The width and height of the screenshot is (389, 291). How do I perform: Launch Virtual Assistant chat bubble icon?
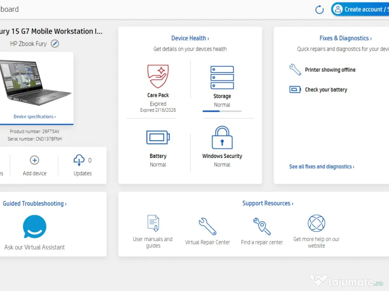click(35, 227)
